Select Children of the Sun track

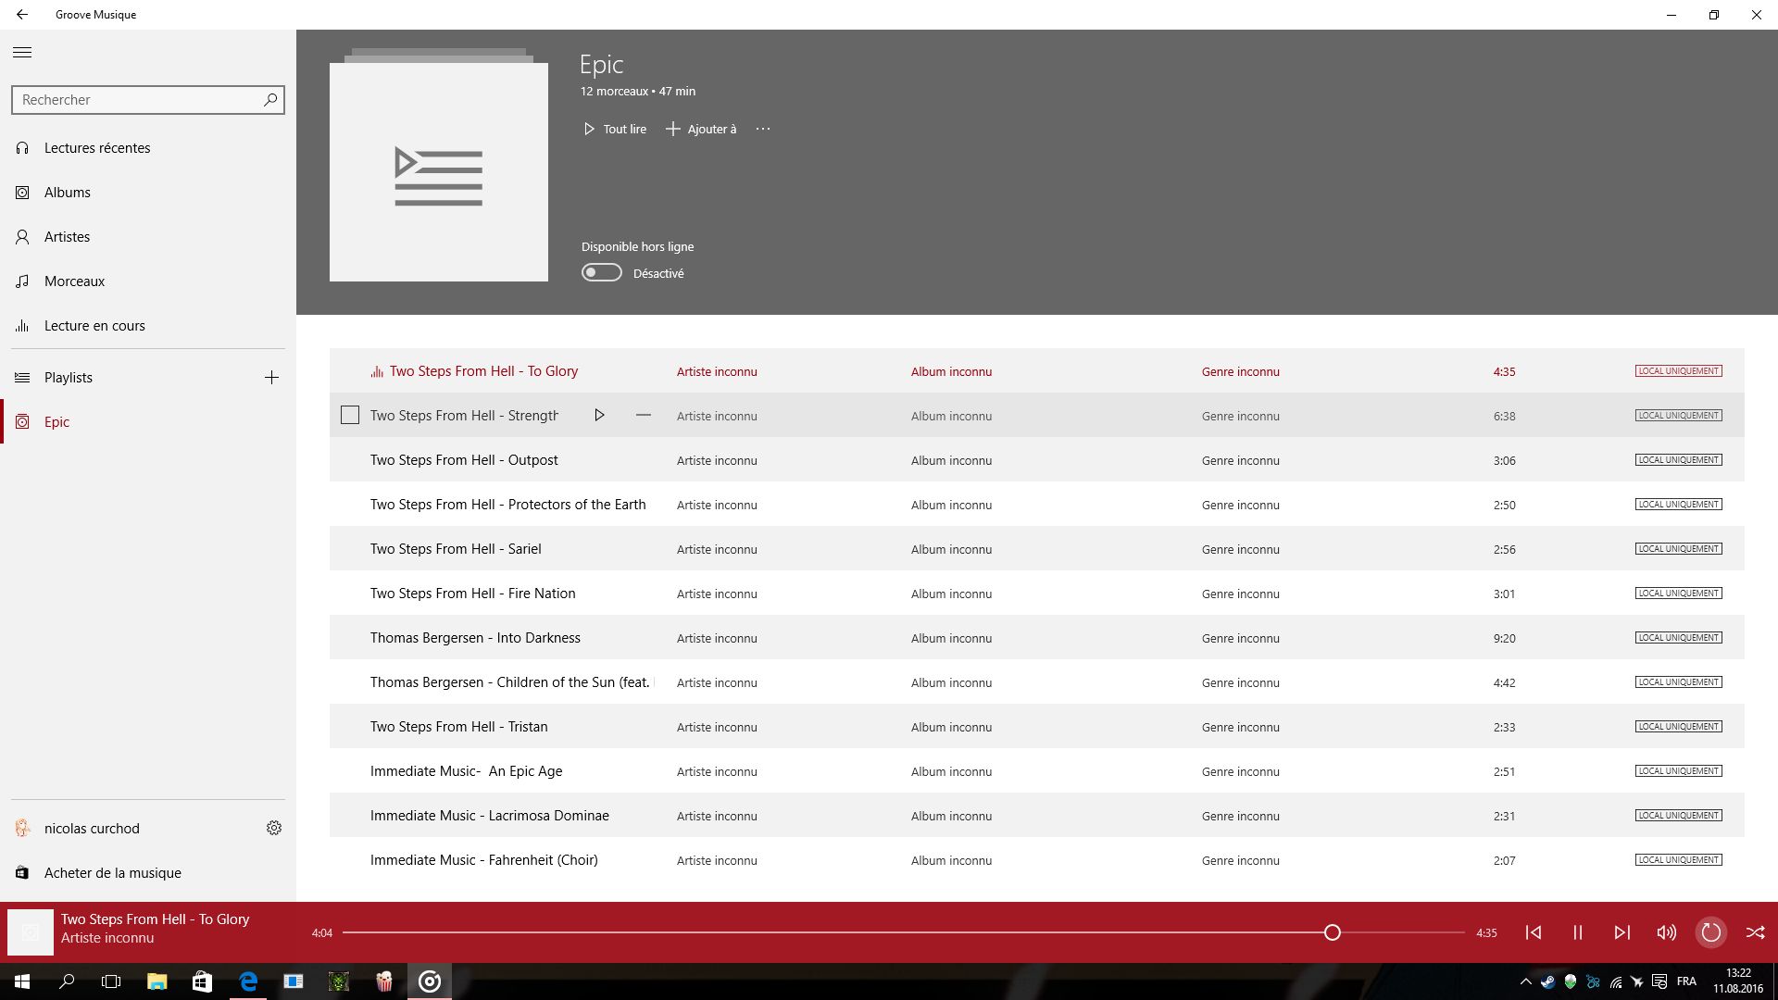click(x=1037, y=682)
